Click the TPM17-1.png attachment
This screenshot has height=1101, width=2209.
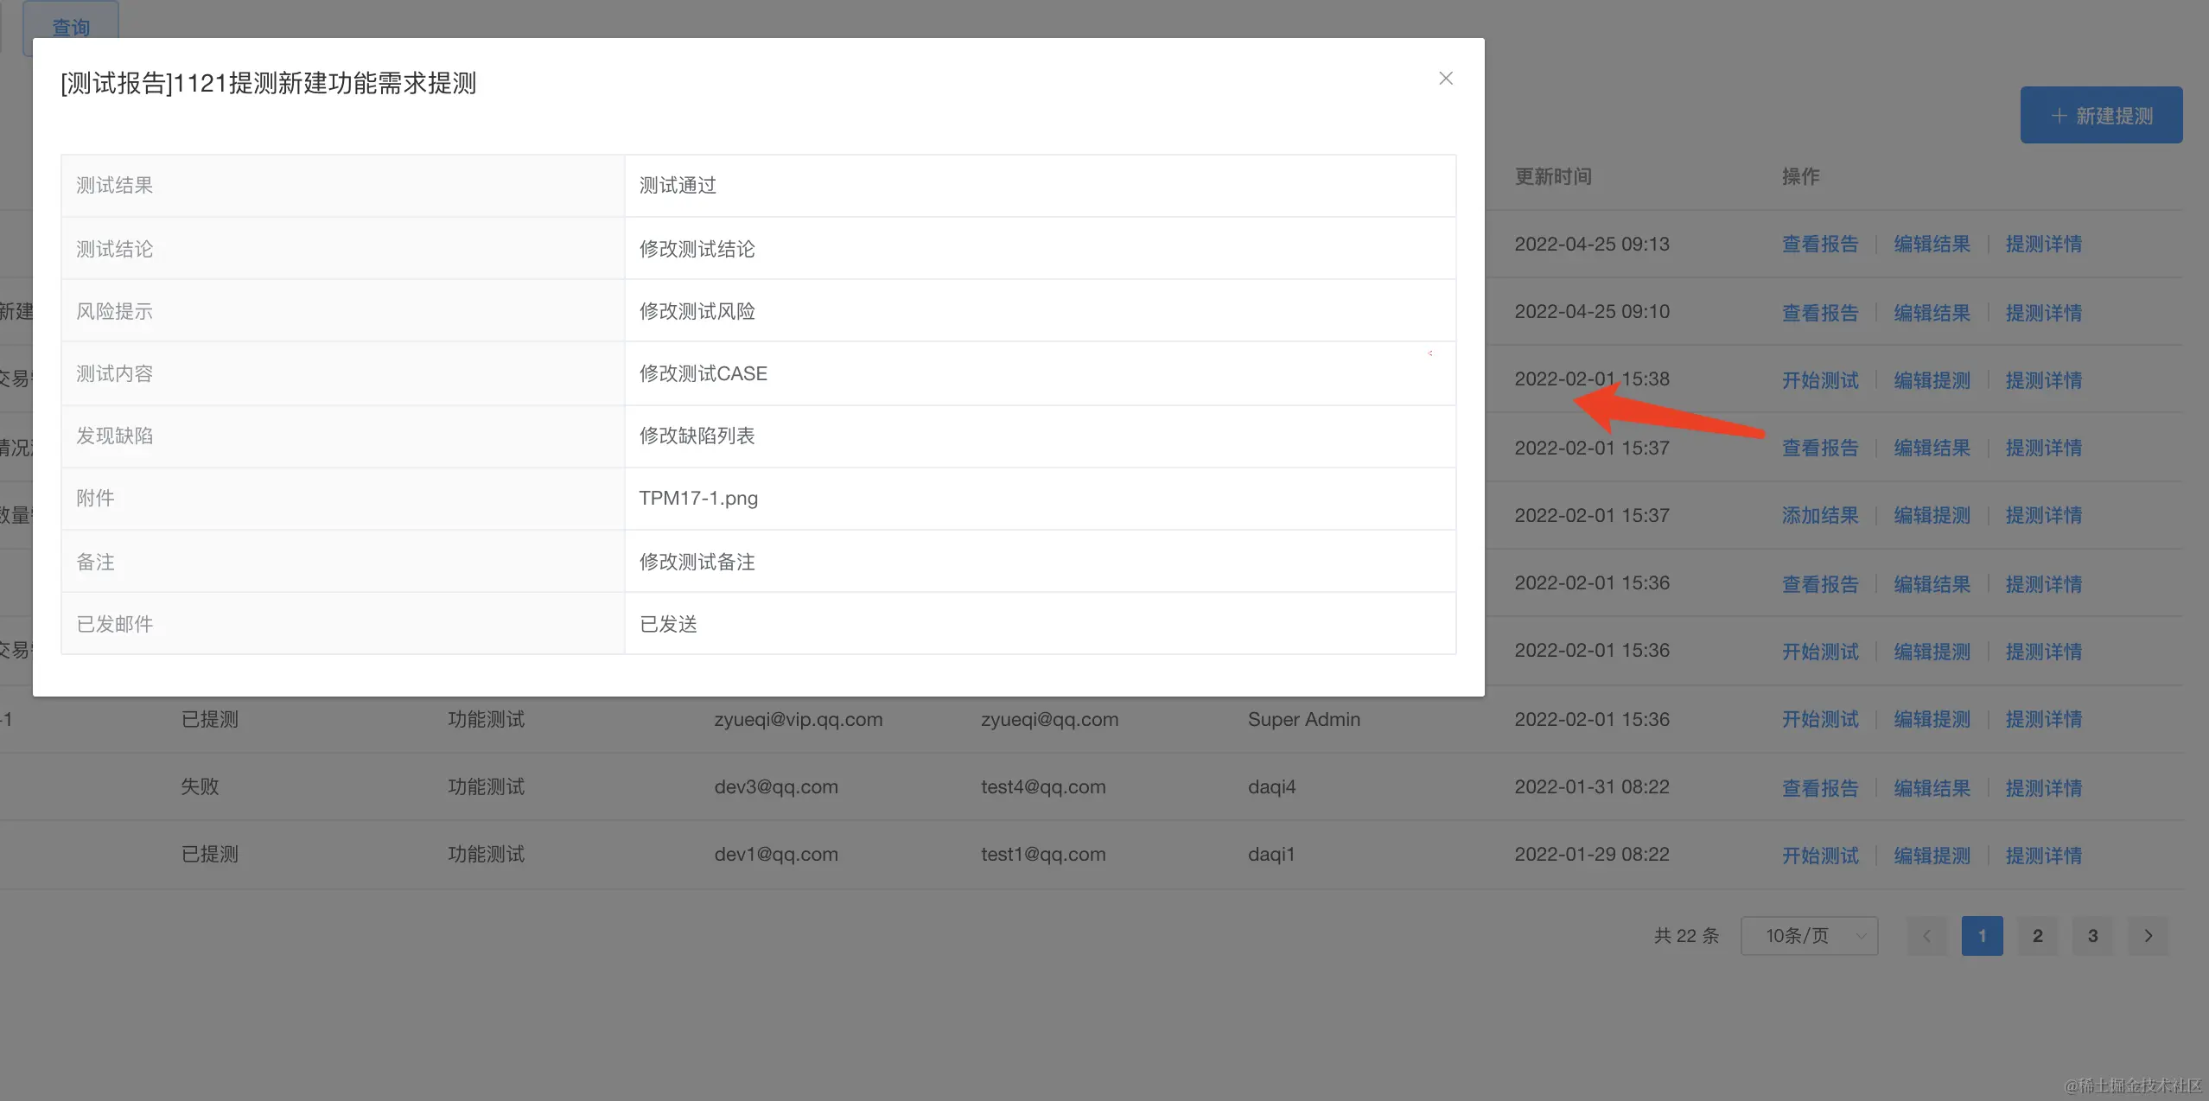click(697, 499)
